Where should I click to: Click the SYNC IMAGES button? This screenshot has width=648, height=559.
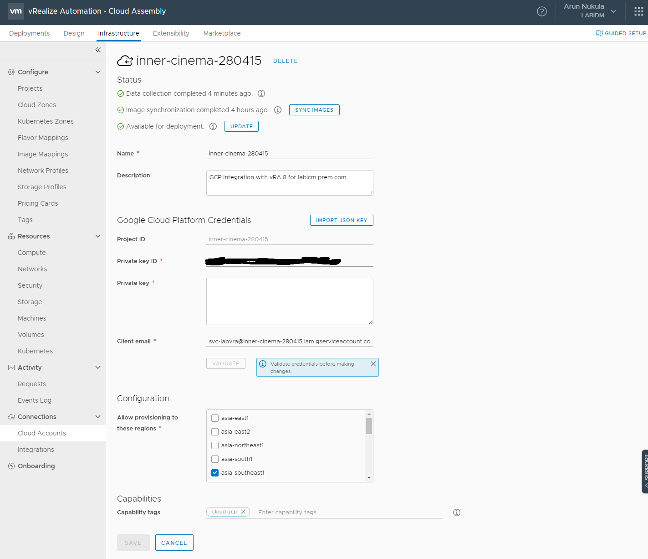click(x=314, y=110)
